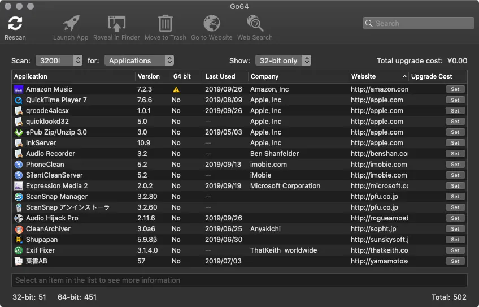Click the Go to Website globe icon
Viewport: 479px width, 307px height.
click(x=212, y=23)
